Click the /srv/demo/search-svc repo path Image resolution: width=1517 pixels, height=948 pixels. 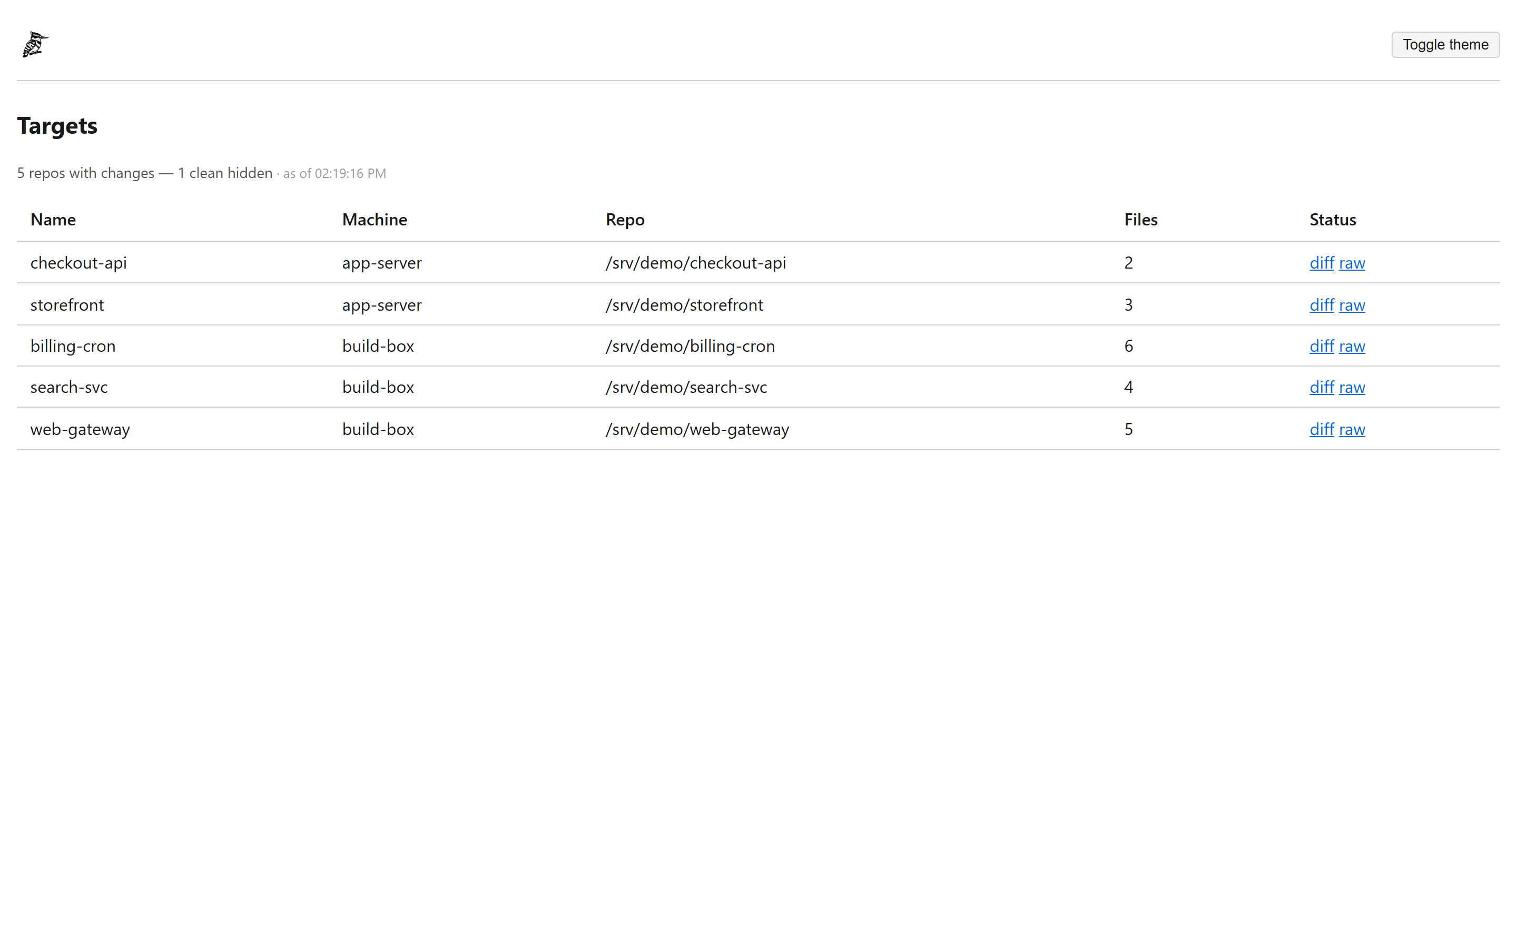(x=686, y=387)
